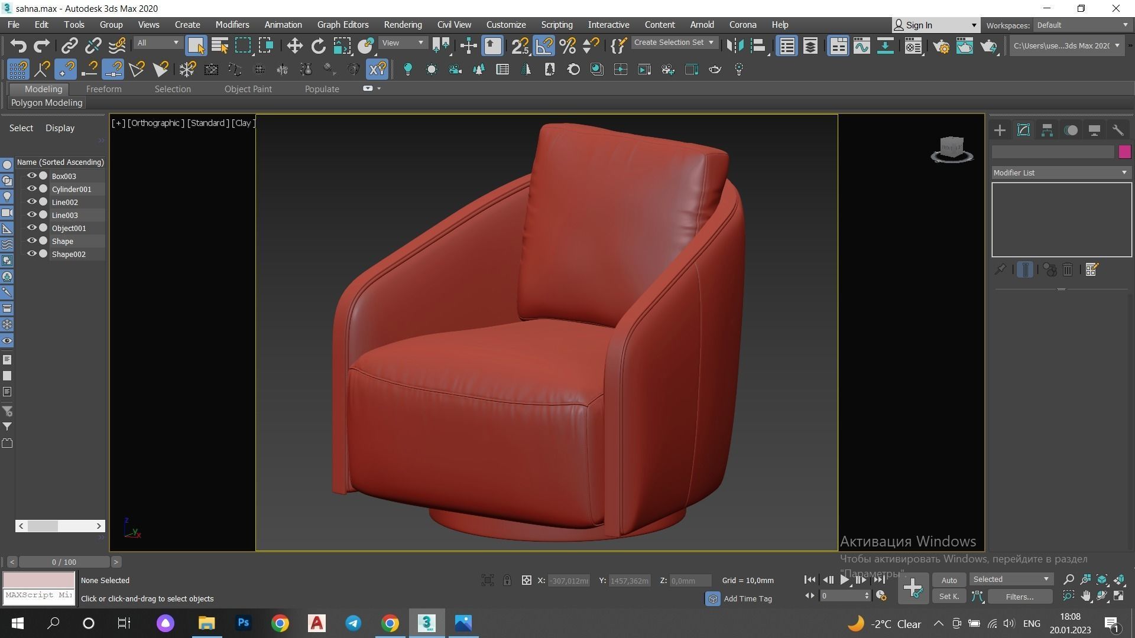Switch to the Hierarchy panel tab

[x=1047, y=131]
